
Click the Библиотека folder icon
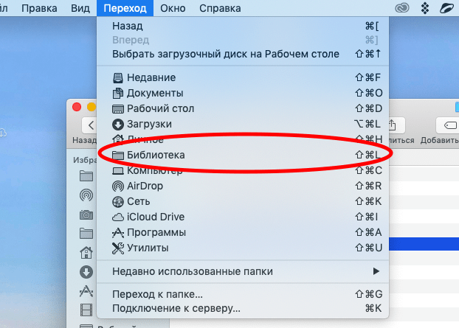118,156
